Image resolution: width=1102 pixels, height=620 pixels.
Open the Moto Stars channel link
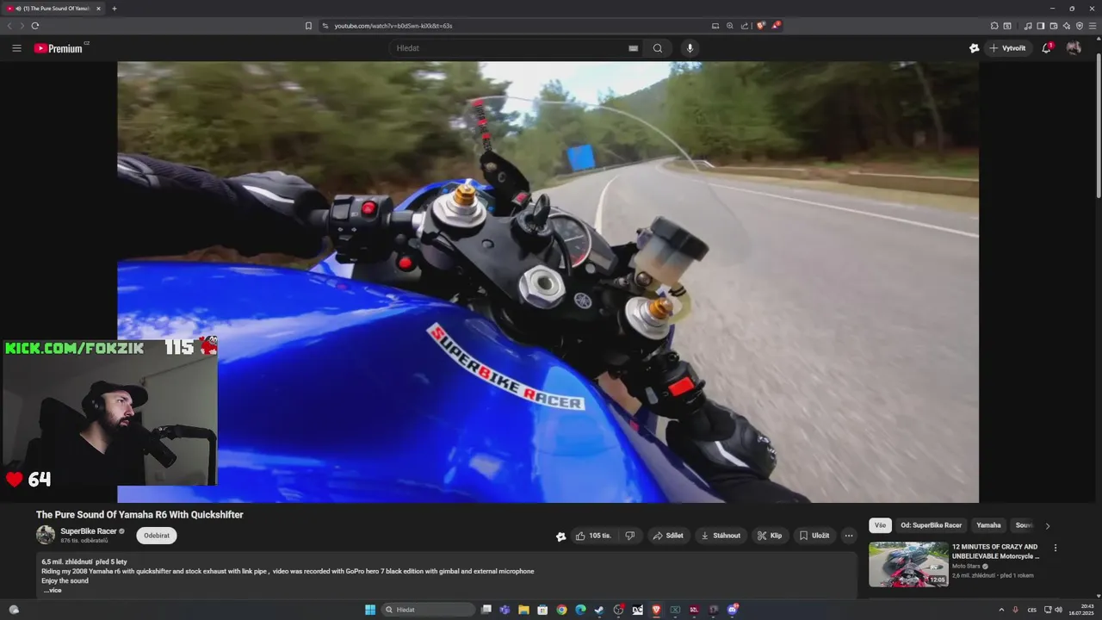coord(967,566)
